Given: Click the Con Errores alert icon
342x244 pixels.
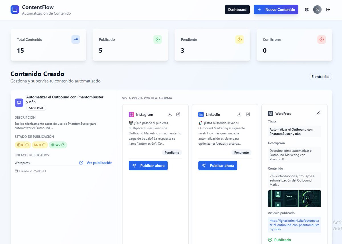Looking at the screenshot, I should 321,39.
